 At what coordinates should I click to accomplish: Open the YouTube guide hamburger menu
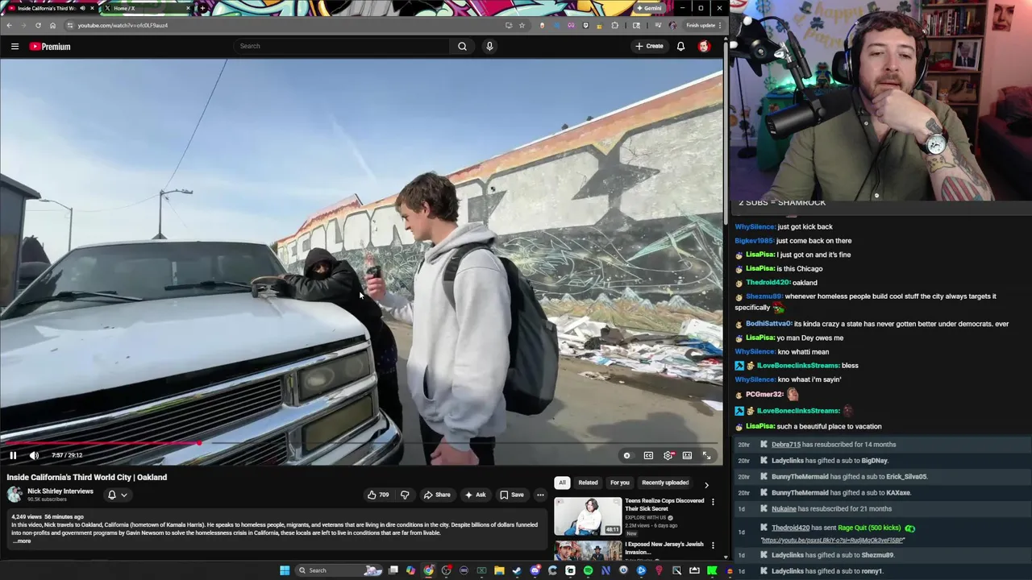click(x=15, y=47)
